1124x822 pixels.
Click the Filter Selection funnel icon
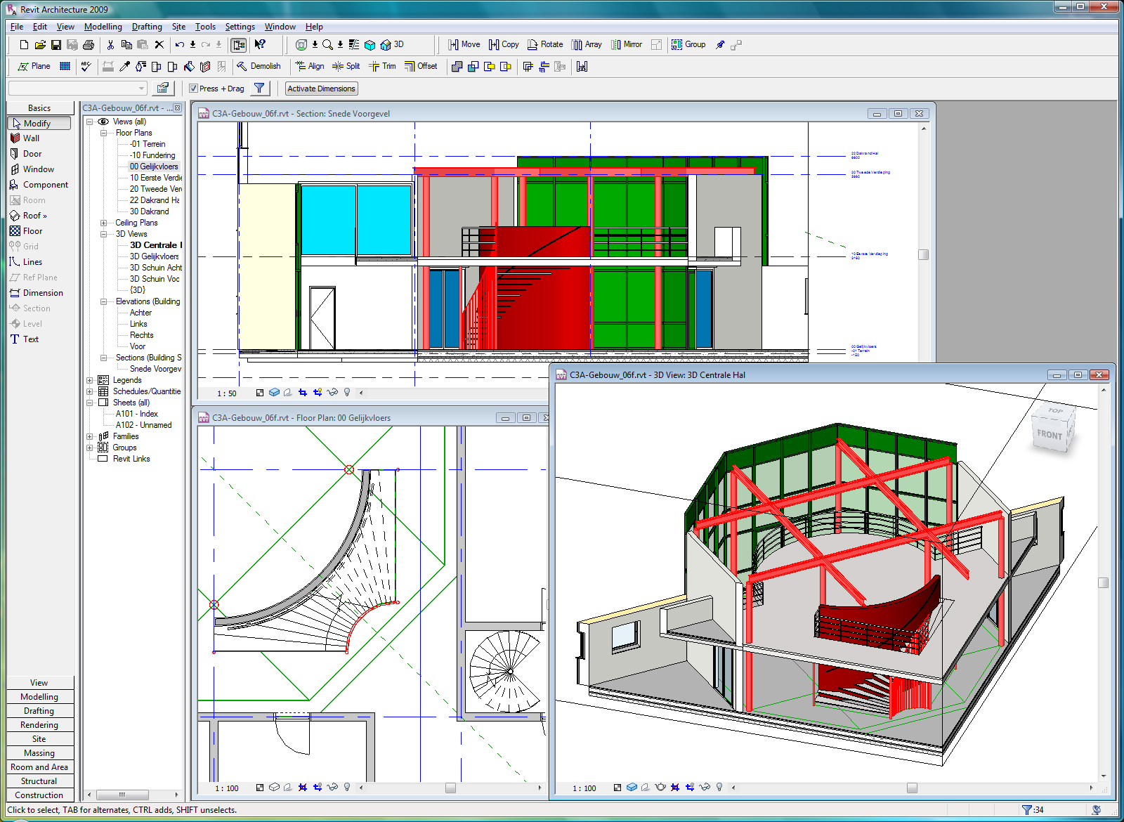point(260,88)
